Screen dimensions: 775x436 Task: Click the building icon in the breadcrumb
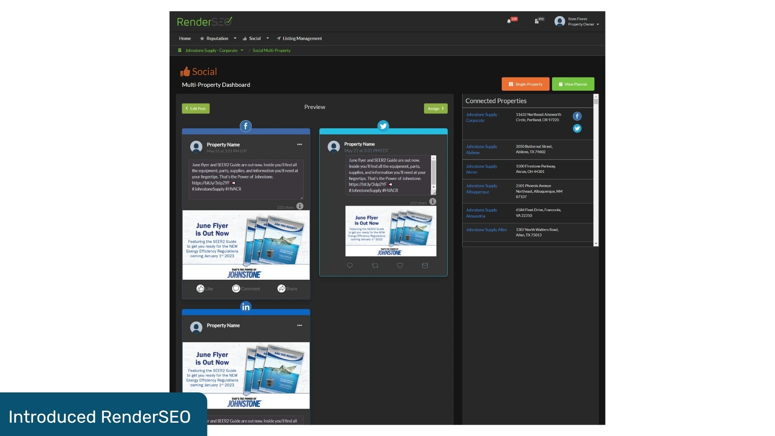[x=180, y=50]
